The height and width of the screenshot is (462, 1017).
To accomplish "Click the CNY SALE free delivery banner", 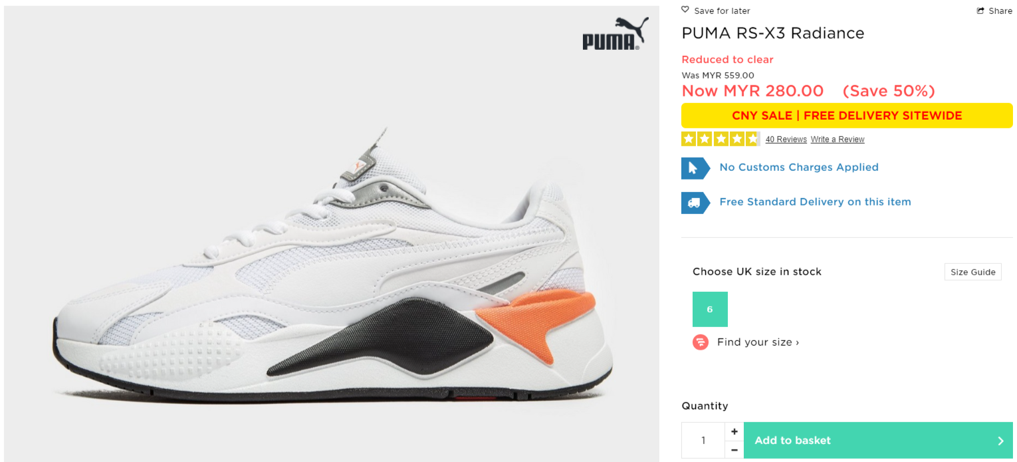I will click(847, 116).
